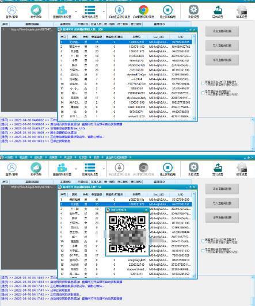Viewport: 255px width, 306px height.
Task: Select the live.douyin.com link row in the 200-viewer window
Action: tap(29, 29)
